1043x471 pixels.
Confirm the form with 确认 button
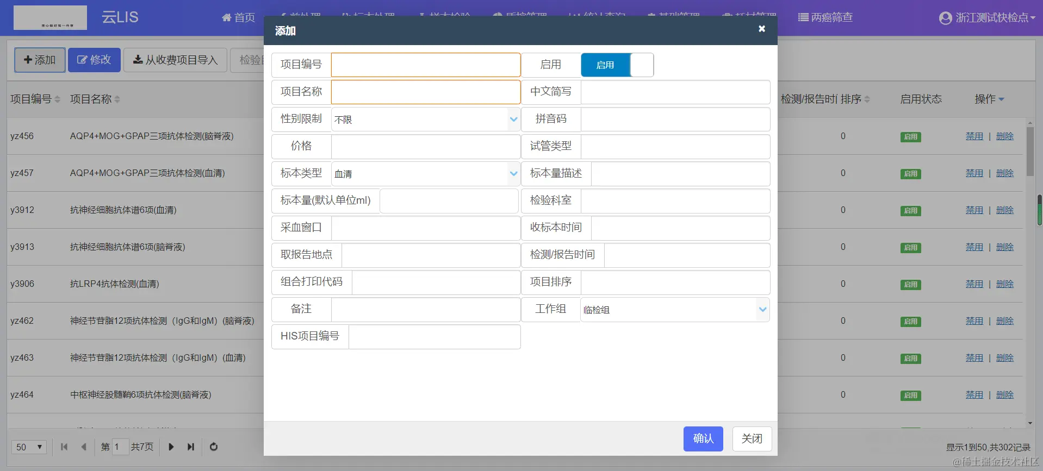(x=703, y=438)
